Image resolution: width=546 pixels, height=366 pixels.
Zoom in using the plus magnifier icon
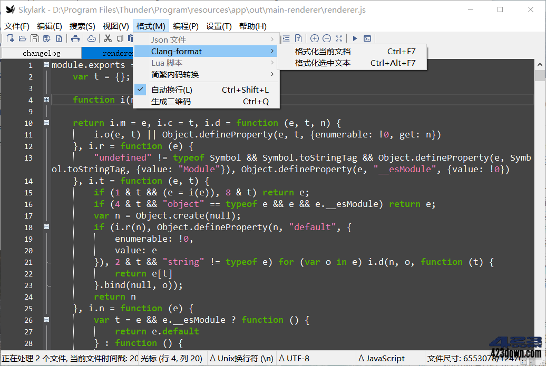pyautogui.click(x=315, y=38)
